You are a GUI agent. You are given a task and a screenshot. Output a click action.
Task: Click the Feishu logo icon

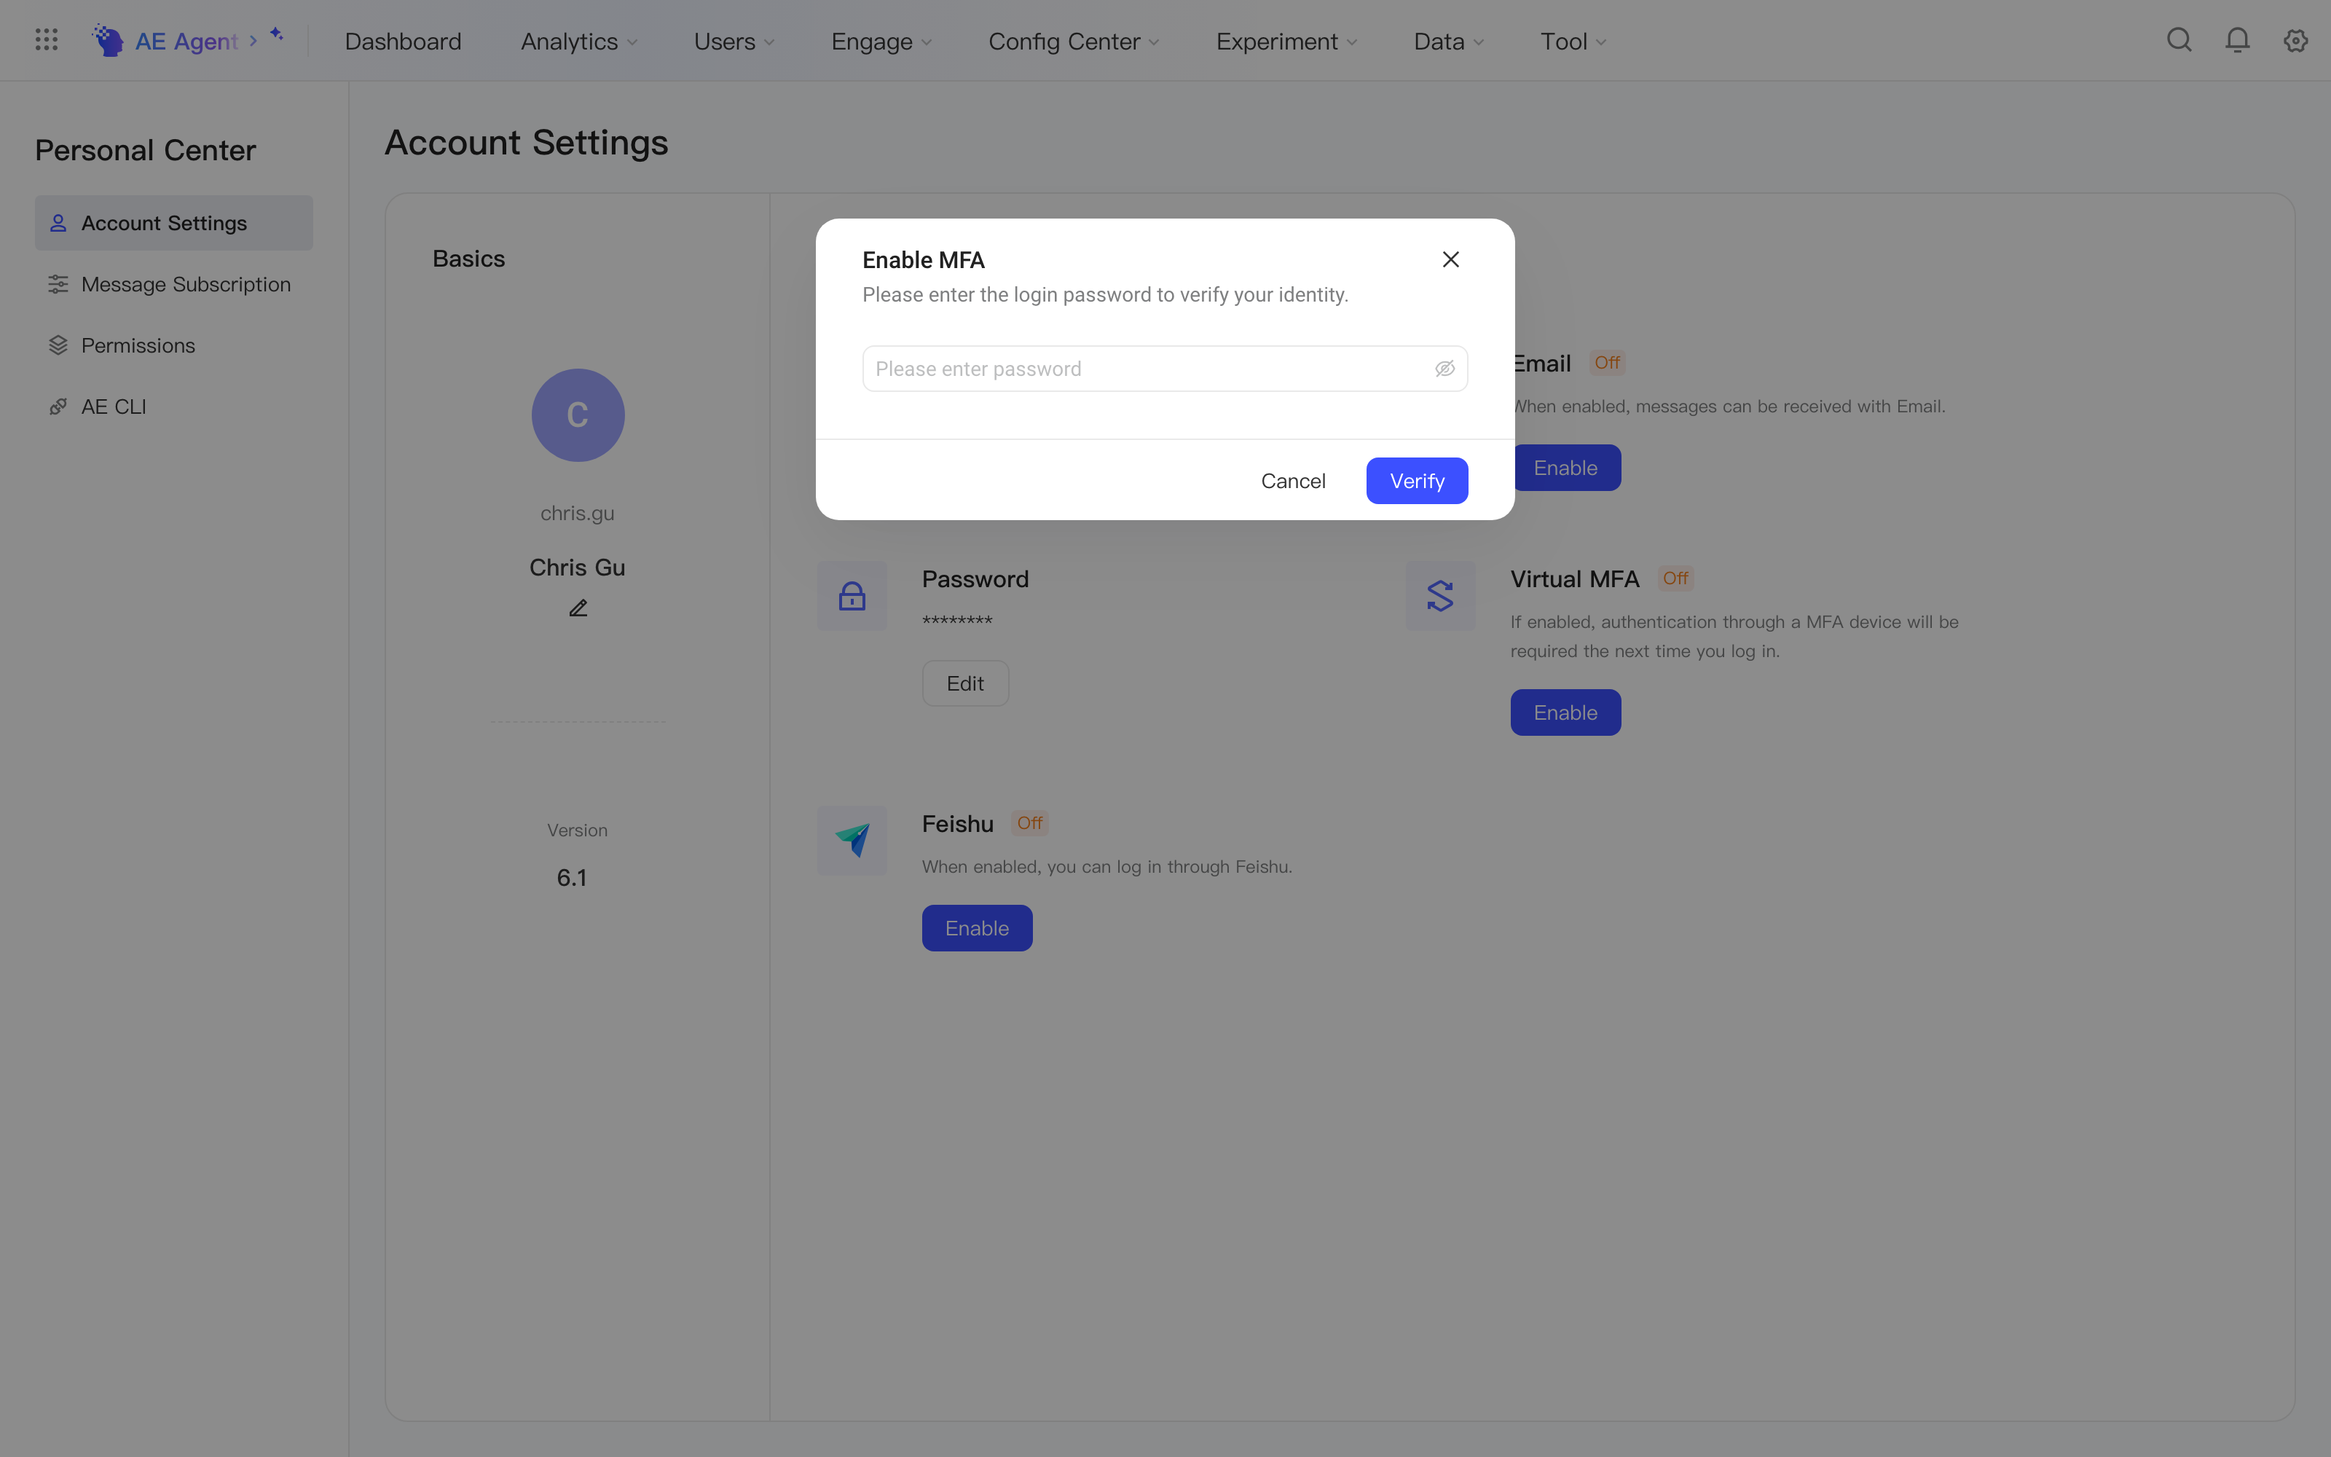tap(852, 841)
